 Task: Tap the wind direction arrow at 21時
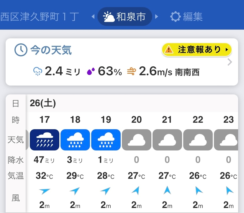(167, 191)
